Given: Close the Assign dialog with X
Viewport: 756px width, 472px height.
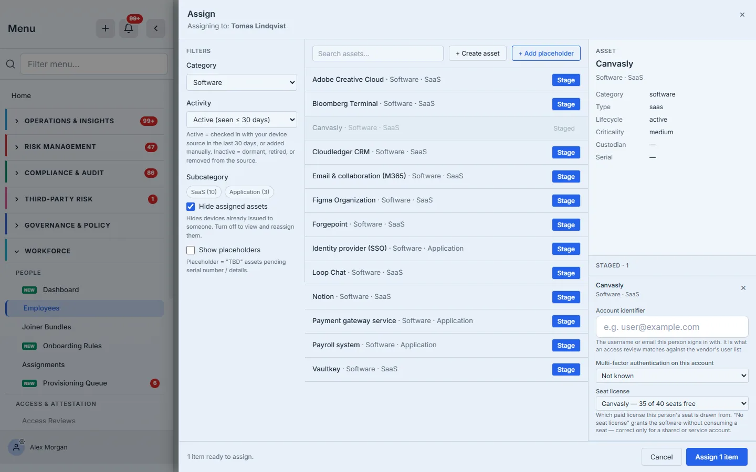Looking at the screenshot, I should coord(742,15).
